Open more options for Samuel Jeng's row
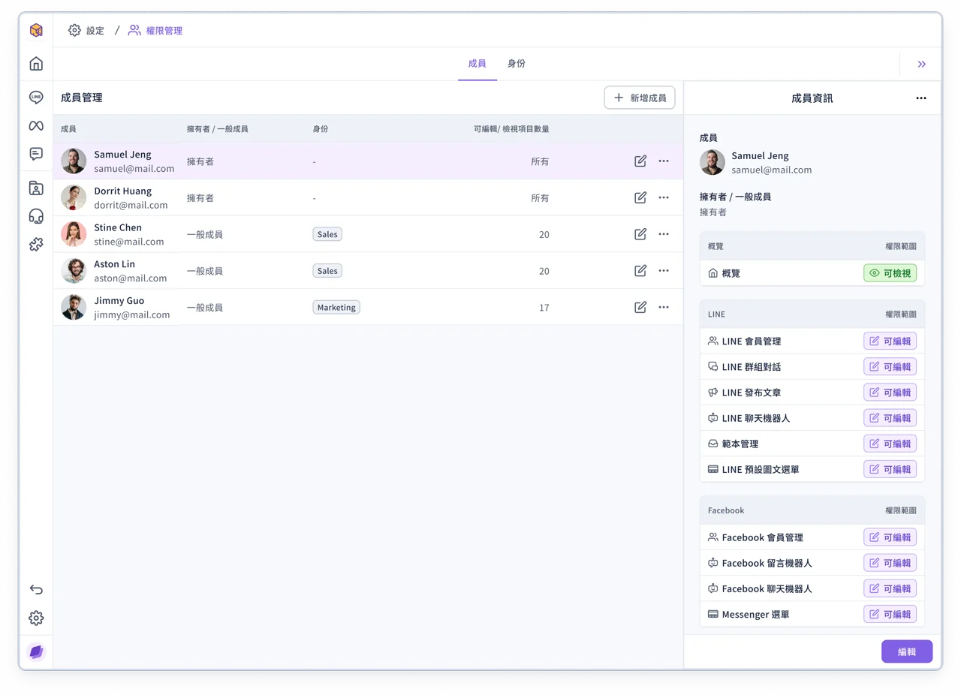 (x=664, y=161)
